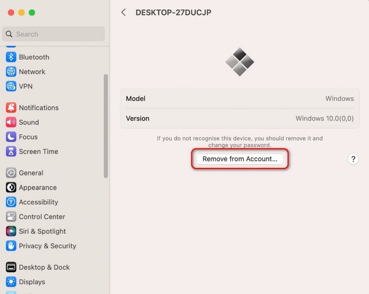Open General label in the sidebar

[x=31, y=173]
